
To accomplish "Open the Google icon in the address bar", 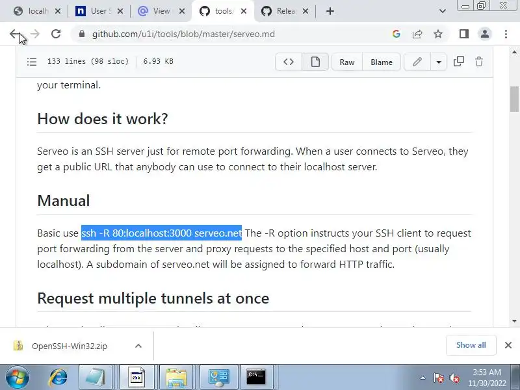I will point(396,34).
